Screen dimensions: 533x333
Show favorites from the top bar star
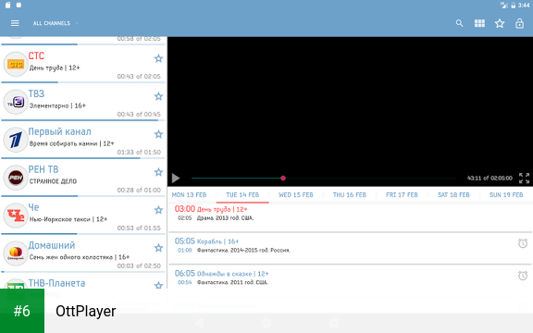click(x=500, y=23)
